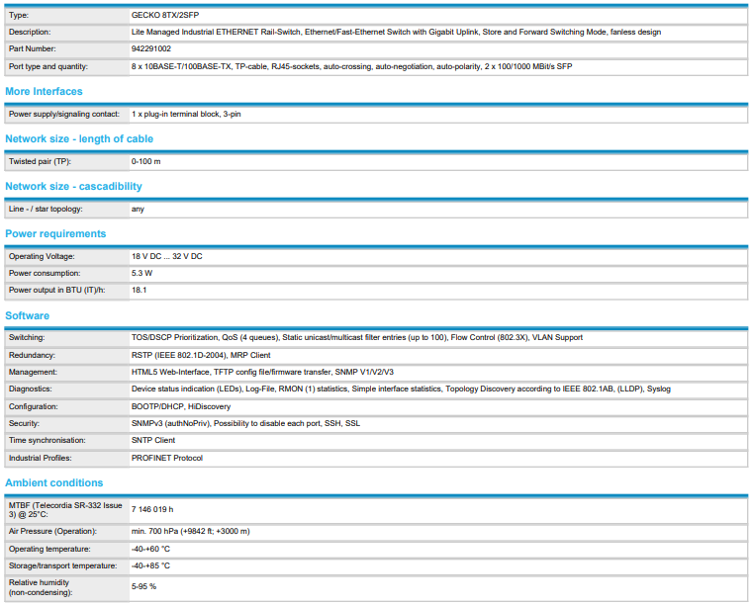Image resolution: width=753 pixels, height=606 pixels.
Task: Click the 'Industrial Profiles:' label
Action: tap(40, 459)
